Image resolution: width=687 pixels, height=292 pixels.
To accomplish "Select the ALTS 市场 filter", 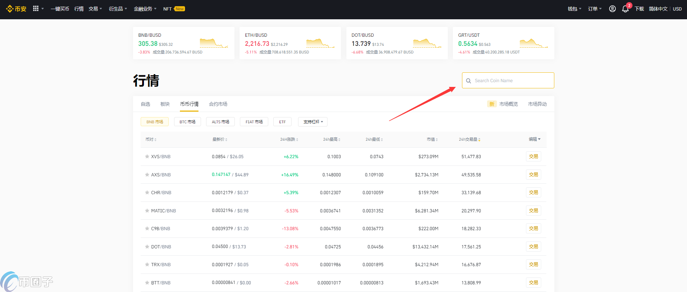I will (x=221, y=122).
